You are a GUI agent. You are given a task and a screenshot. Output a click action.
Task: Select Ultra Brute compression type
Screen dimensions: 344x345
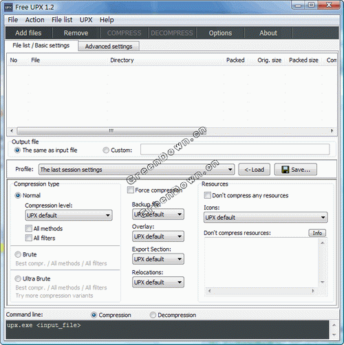click(32, 279)
